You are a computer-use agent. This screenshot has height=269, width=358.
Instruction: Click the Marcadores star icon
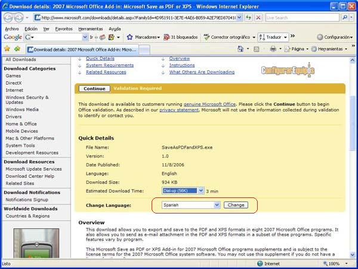[129, 37]
